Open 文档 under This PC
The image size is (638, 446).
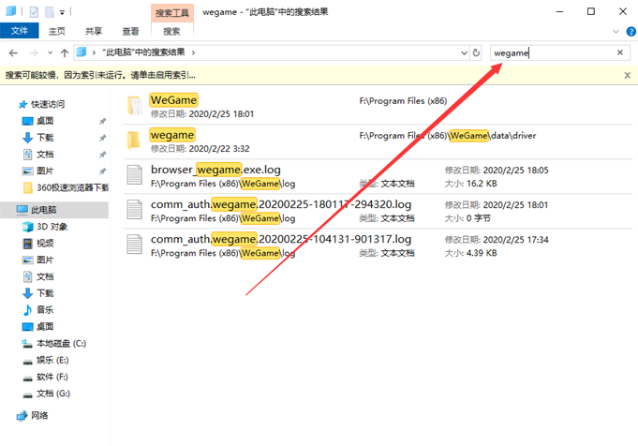[45, 276]
